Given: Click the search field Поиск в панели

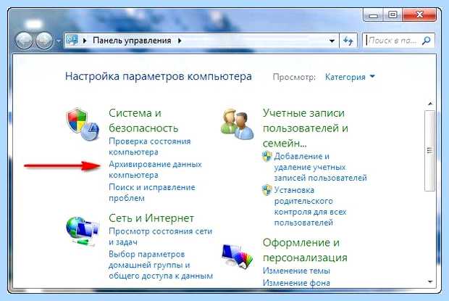Looking at the screenshot, I should coord(394,41).
